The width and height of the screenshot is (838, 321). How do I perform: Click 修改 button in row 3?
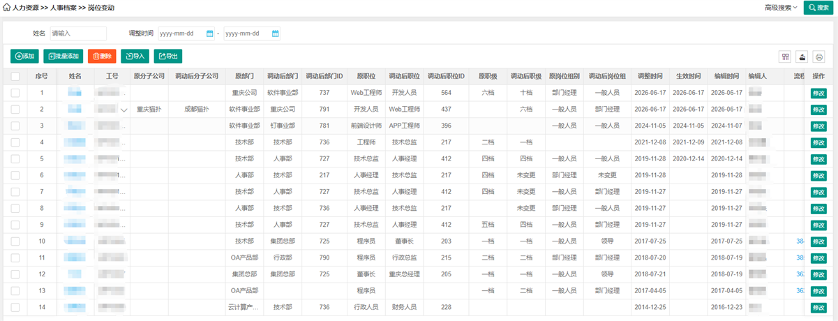click(818, 126)
